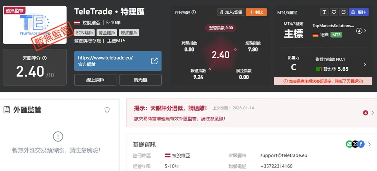Image resolution: width=377 pixels, height=171 pixels.
Task: Click the 暫無監管 red badge on logo
Action: pos(15,11)
